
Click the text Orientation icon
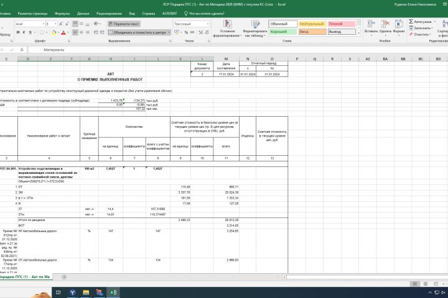point(96,24)
